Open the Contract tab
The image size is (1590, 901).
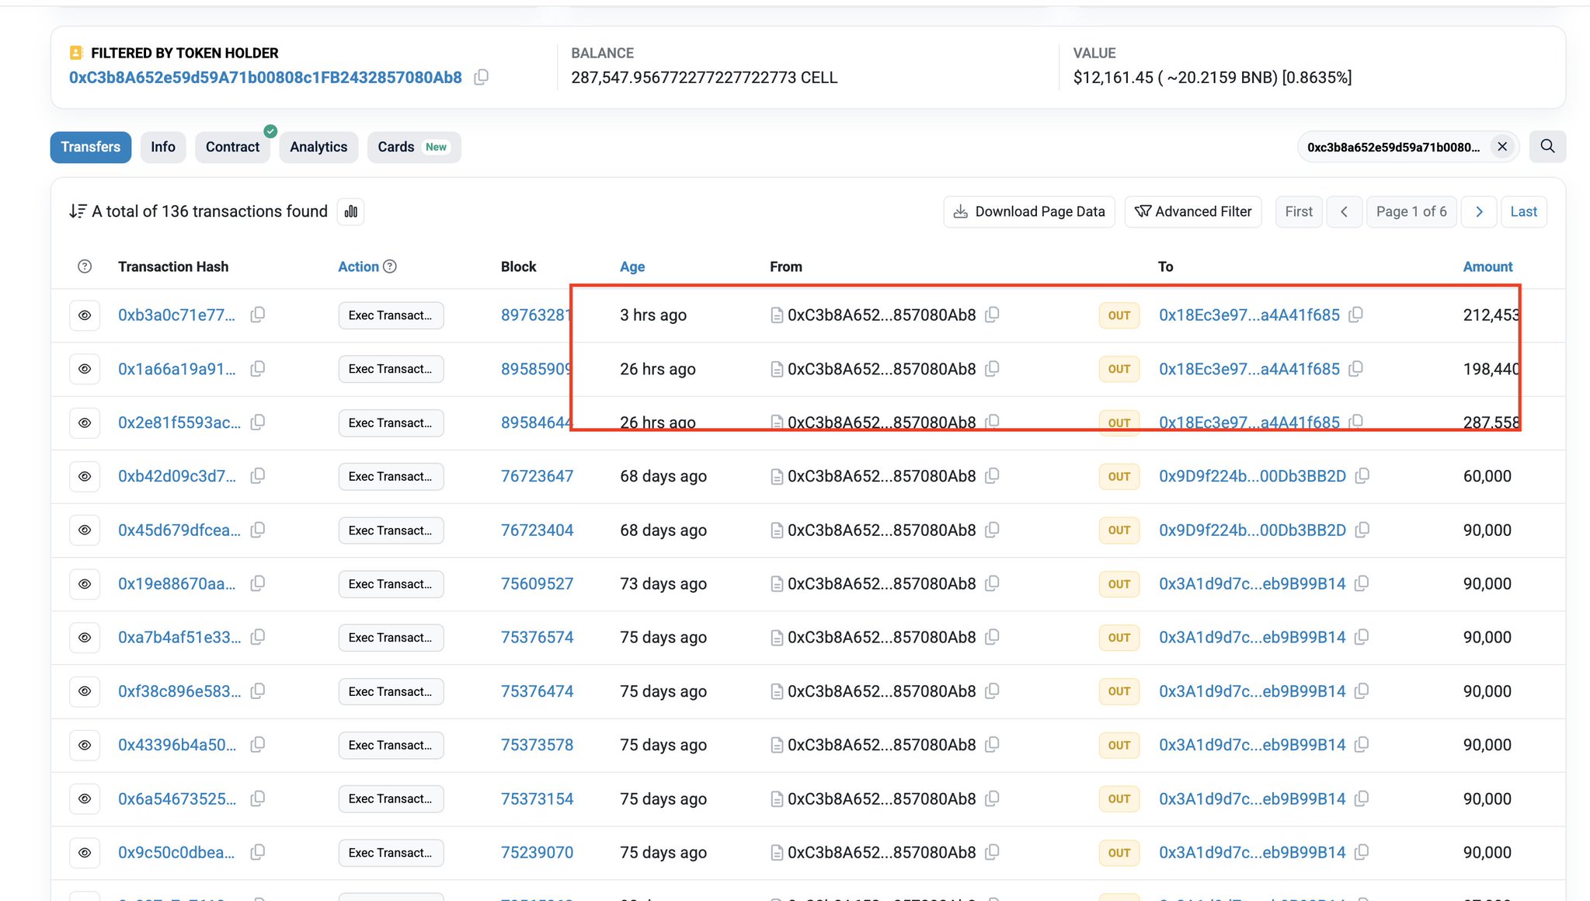232,147
